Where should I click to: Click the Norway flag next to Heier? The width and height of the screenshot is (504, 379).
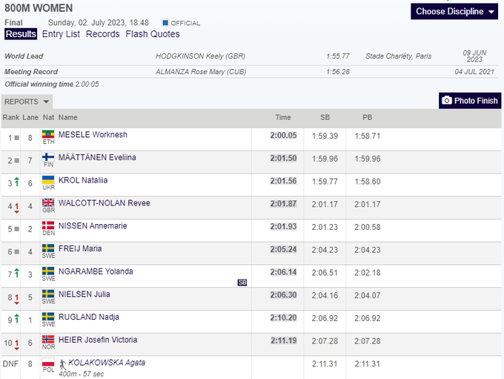48,340
